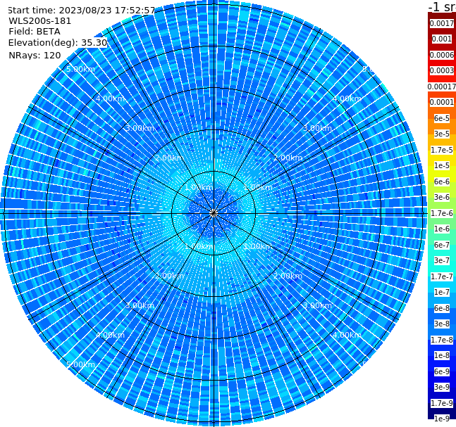Click the 3e-7 colorbar label
The width and height of the screenshot is (456, 427).
(442, 260)
